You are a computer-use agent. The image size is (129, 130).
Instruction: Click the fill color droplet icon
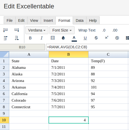coord(63,38)
